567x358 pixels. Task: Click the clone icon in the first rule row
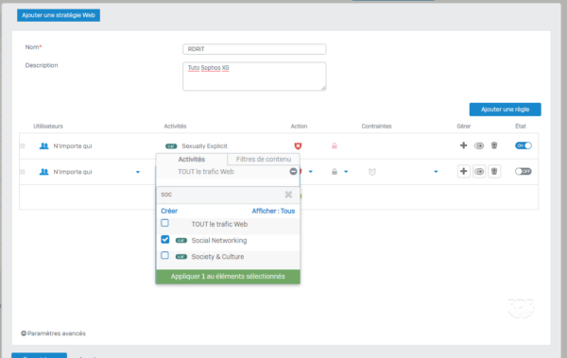pyautogui.click(x=479, y=145)
